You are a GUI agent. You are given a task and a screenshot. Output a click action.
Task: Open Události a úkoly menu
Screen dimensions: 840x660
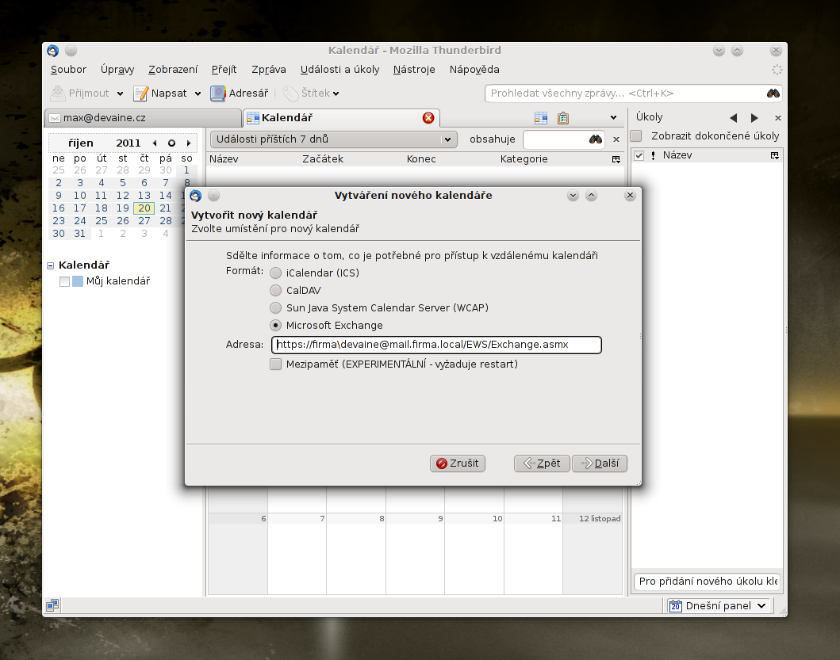[339, 70]
